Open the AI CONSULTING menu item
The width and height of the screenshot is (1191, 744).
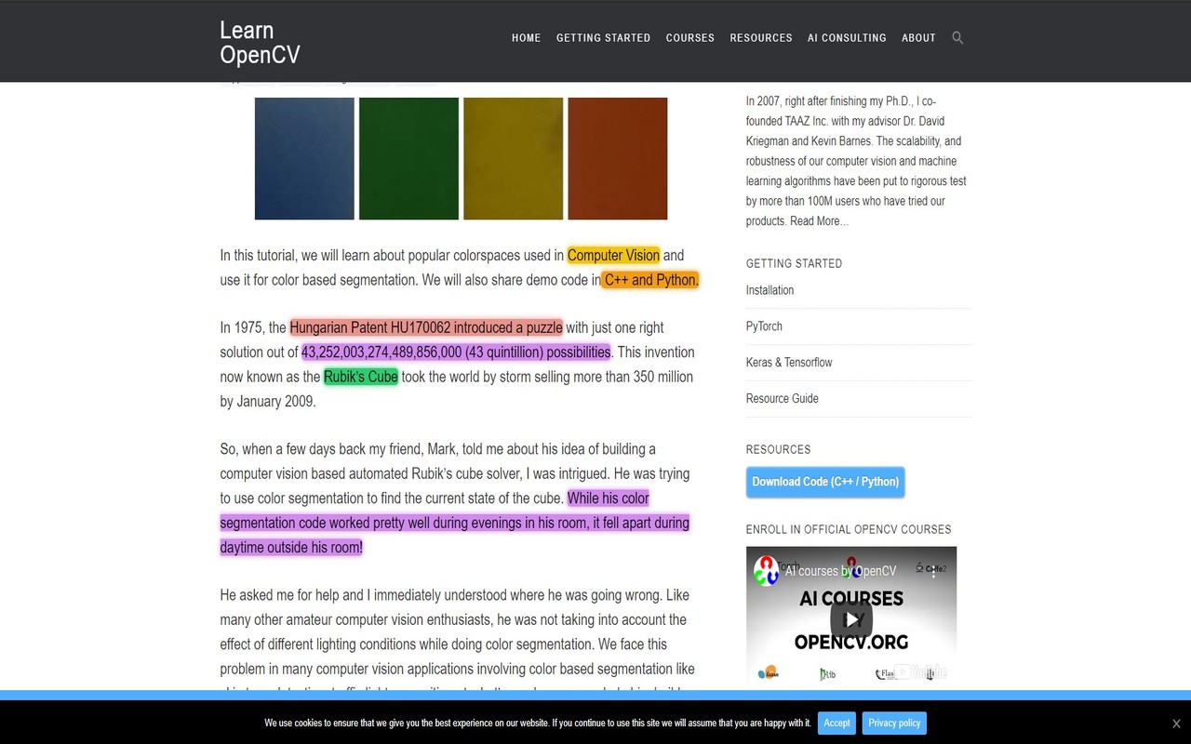847,38
